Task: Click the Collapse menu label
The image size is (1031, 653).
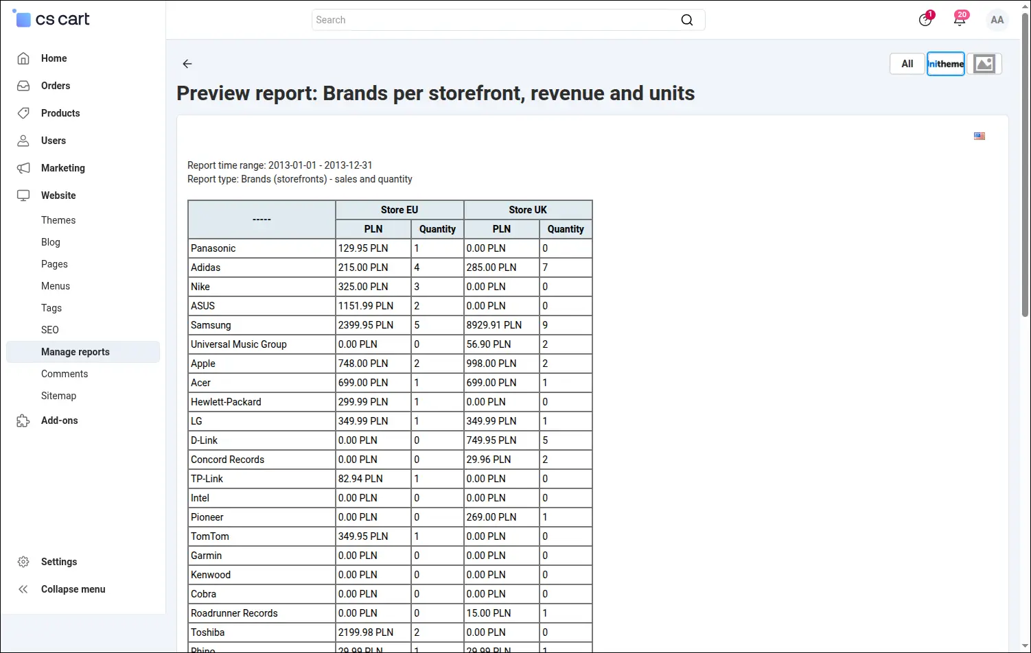Action: point(73,589)
